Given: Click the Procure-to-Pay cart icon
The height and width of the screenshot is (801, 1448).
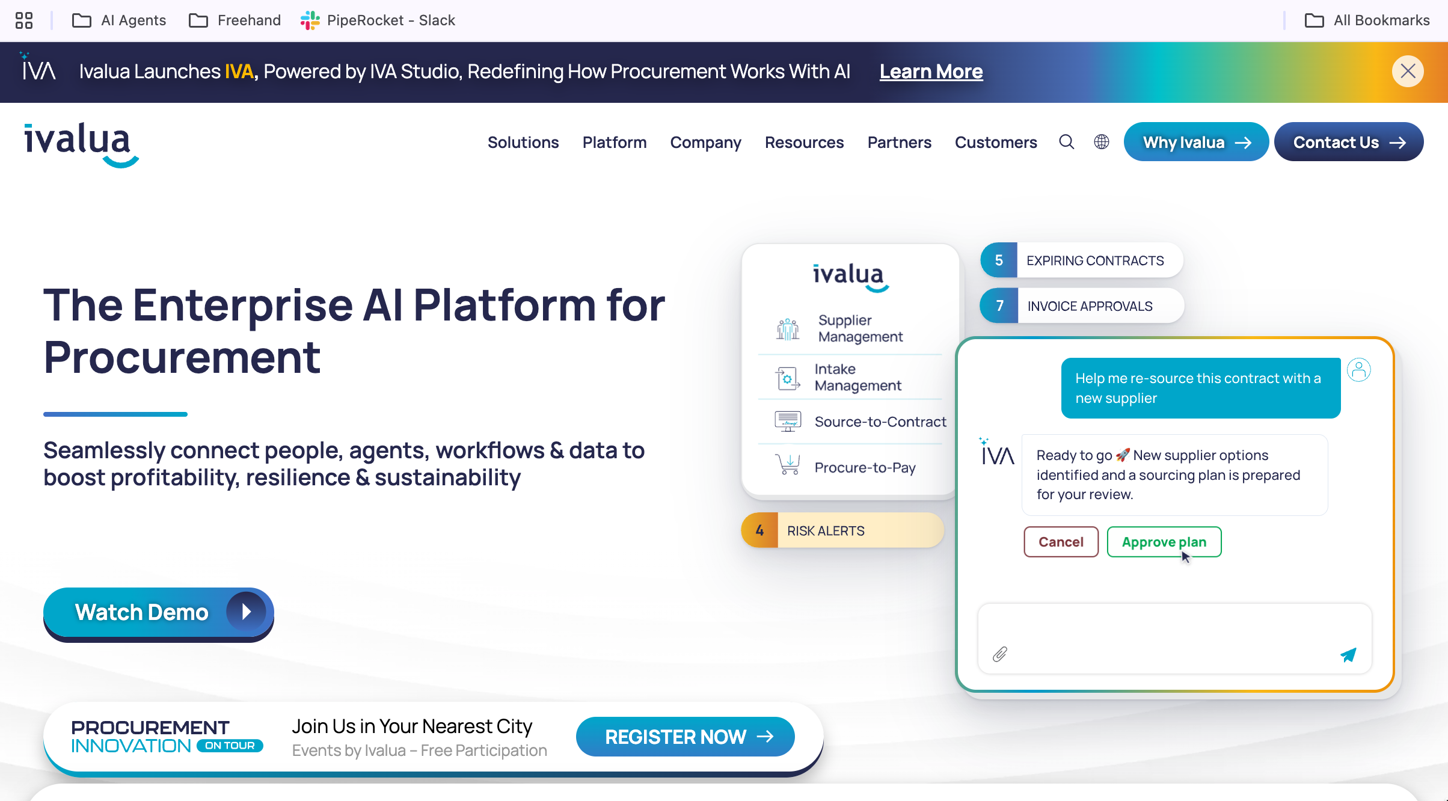Looking at the screenshot, I should pyautogui.click(x=788, y=465).
